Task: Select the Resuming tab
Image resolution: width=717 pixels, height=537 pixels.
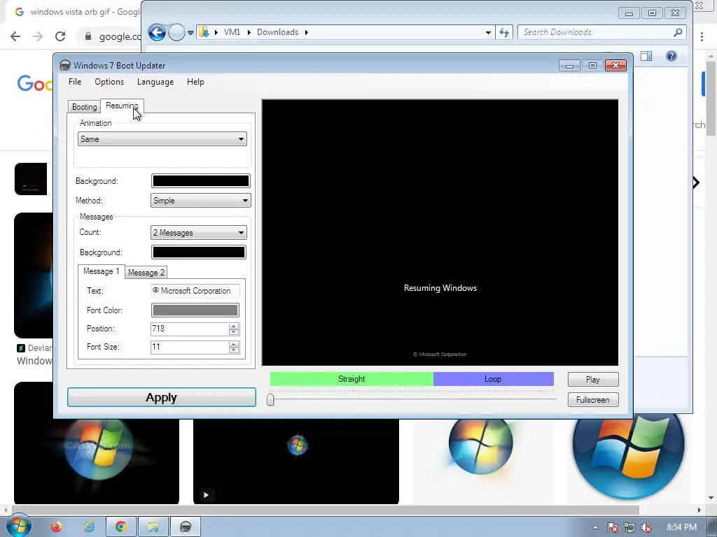Action: [x=122, y=106]
